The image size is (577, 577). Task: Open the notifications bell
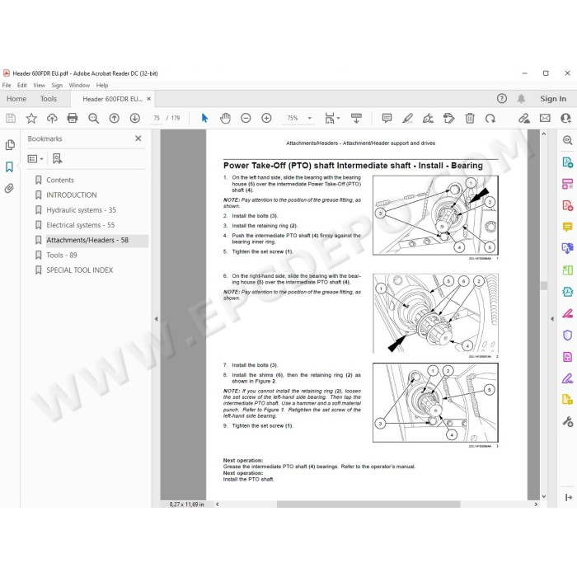(521, 98)
